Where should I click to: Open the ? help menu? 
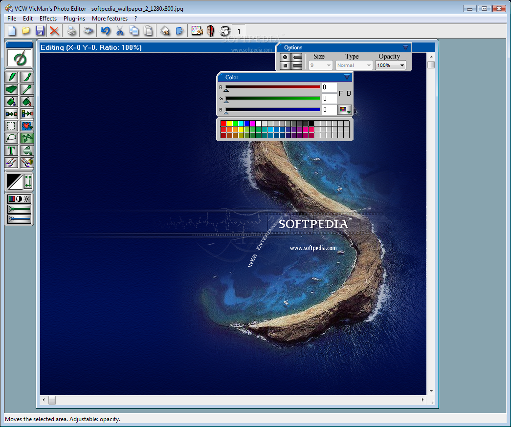135,19
